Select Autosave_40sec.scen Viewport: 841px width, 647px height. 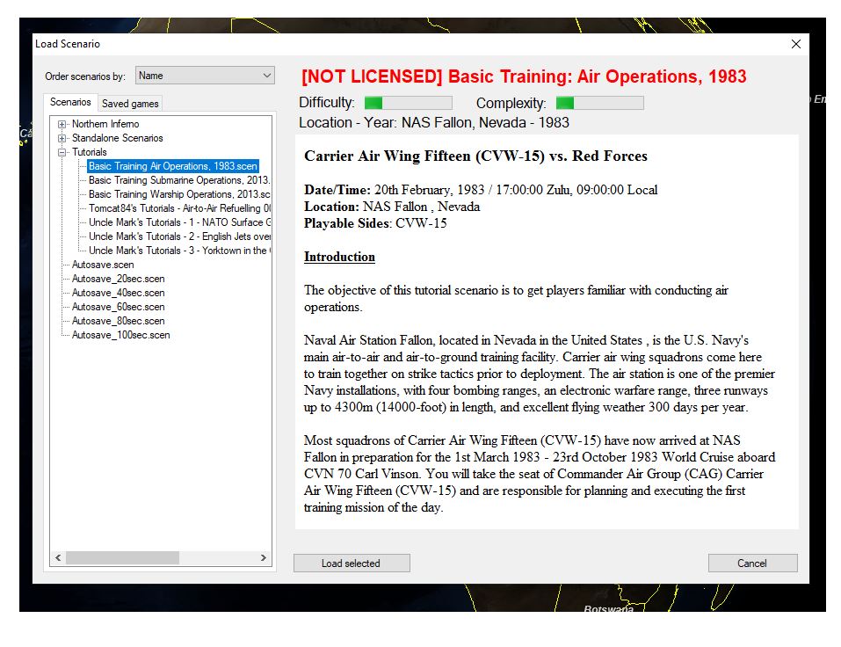118,293
